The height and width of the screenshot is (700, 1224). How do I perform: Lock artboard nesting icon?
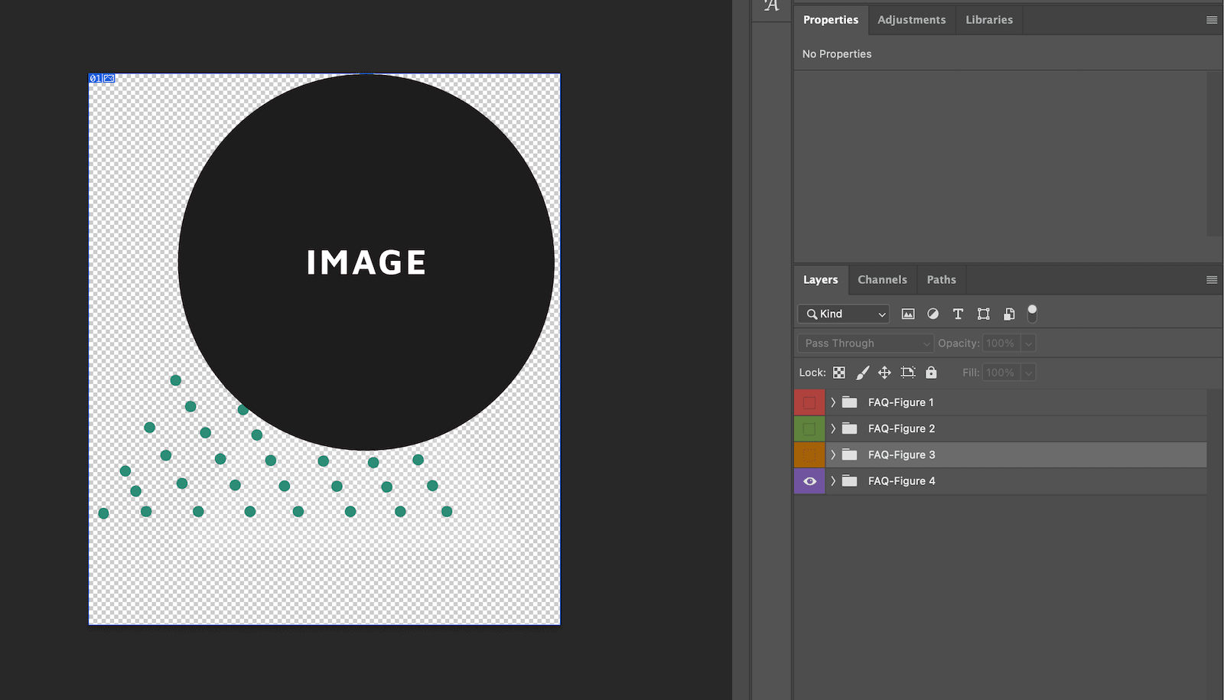click(x=908, y=373)
